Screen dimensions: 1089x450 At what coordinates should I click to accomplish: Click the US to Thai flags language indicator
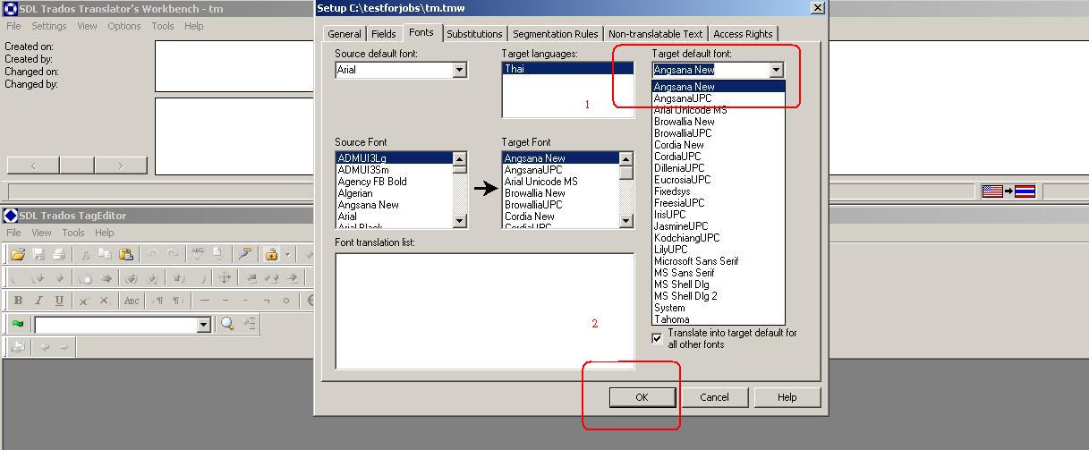pos(1008,191)
